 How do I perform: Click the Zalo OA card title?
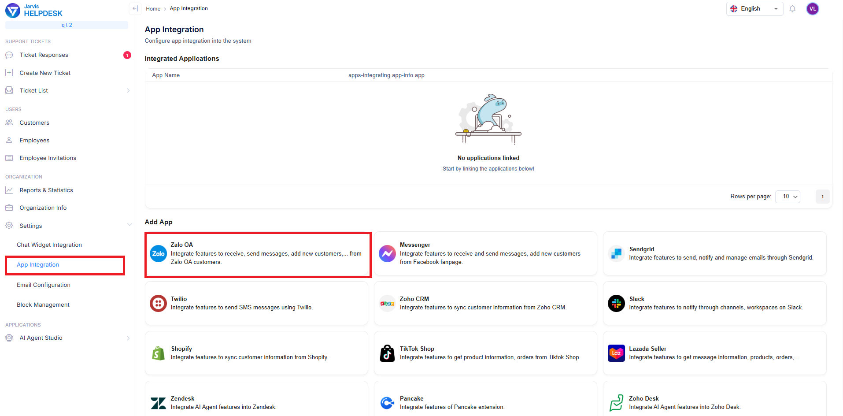point(182,245)
